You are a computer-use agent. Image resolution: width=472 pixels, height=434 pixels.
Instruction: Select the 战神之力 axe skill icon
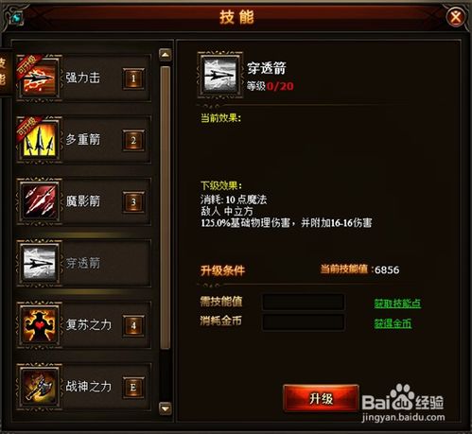coord(39,387)
